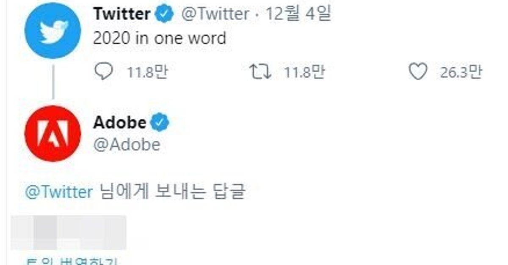Click the red Adobe logo avatar

(52, 134)
